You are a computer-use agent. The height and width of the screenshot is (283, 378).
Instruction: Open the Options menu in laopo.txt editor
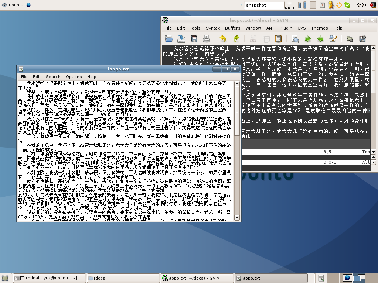tap(74, 77)
